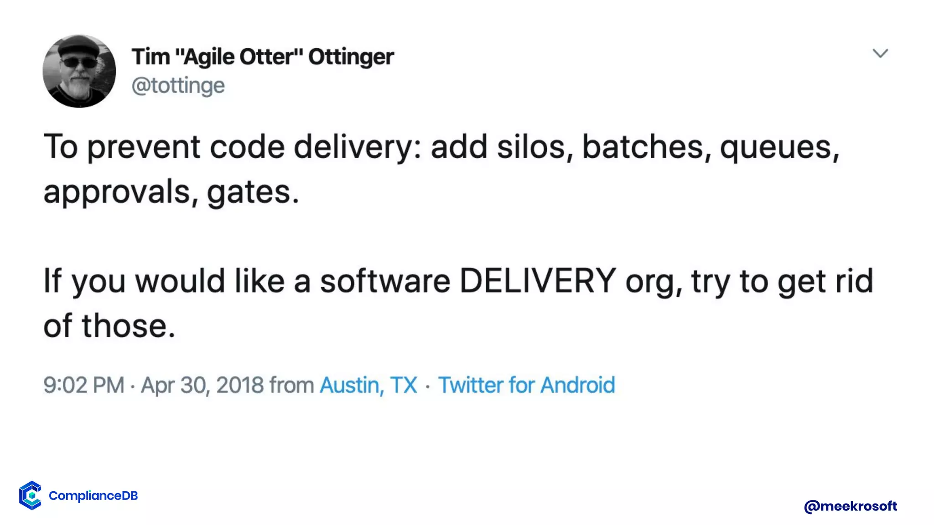This screenshot has height=525, width=934.
Task: Click the ComplianceDB brand name text
Action: coord(93,495)
